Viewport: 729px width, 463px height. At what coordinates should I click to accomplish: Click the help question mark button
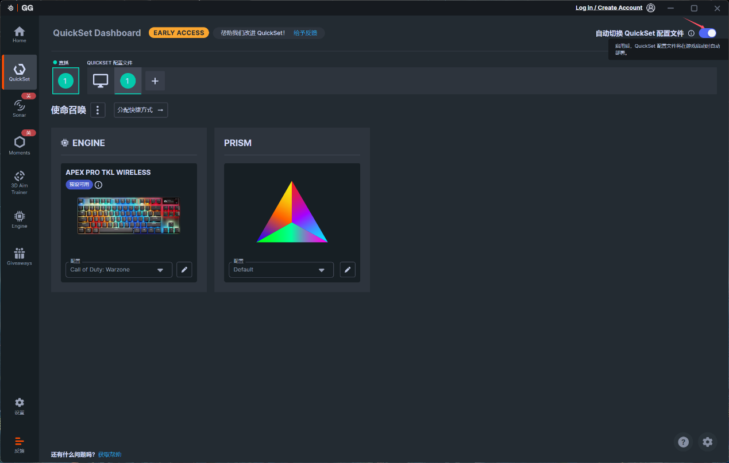(x=683, y=442)
